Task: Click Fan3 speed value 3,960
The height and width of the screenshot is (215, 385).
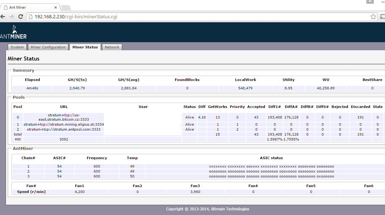Action: 195,192
